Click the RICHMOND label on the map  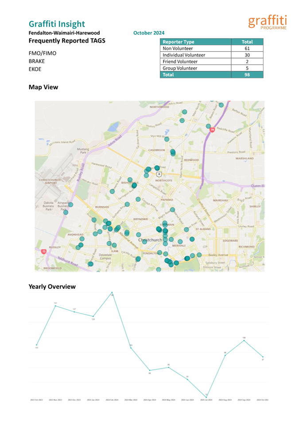(246, 247)
